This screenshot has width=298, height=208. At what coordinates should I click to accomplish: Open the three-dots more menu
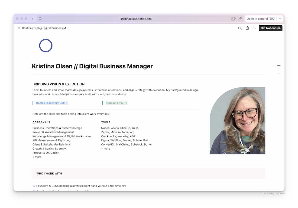point(254,28)
